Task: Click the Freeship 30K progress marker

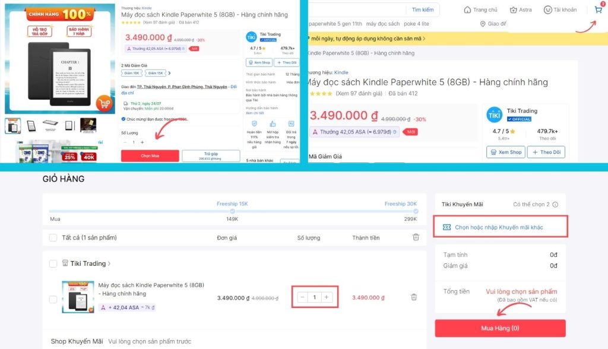Action: tap(416, 211)
